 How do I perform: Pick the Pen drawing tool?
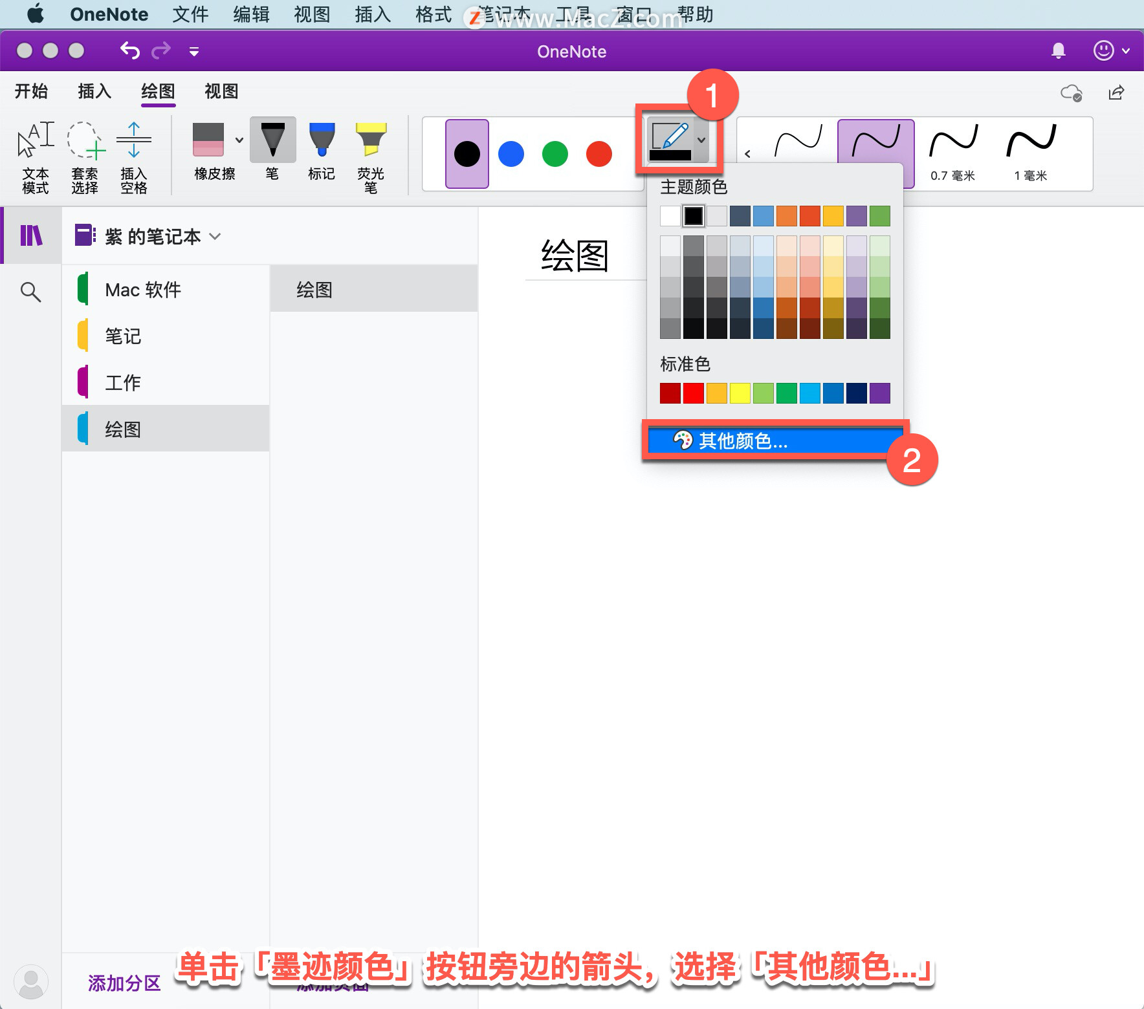click(x=272, y=150)
